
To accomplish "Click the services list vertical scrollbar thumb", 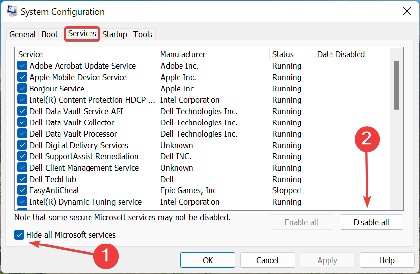I will [397, 85].
